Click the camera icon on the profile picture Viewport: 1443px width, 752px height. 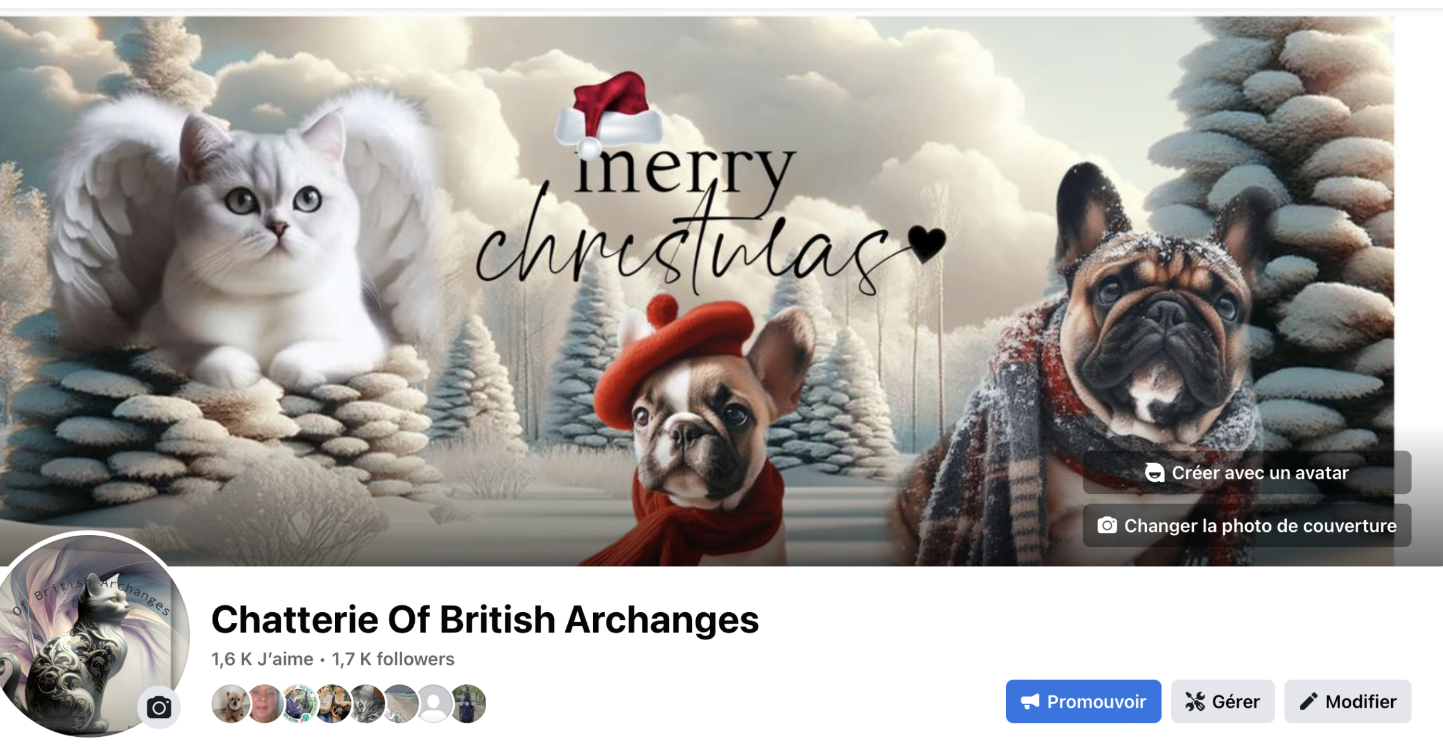tap(159, 707)
